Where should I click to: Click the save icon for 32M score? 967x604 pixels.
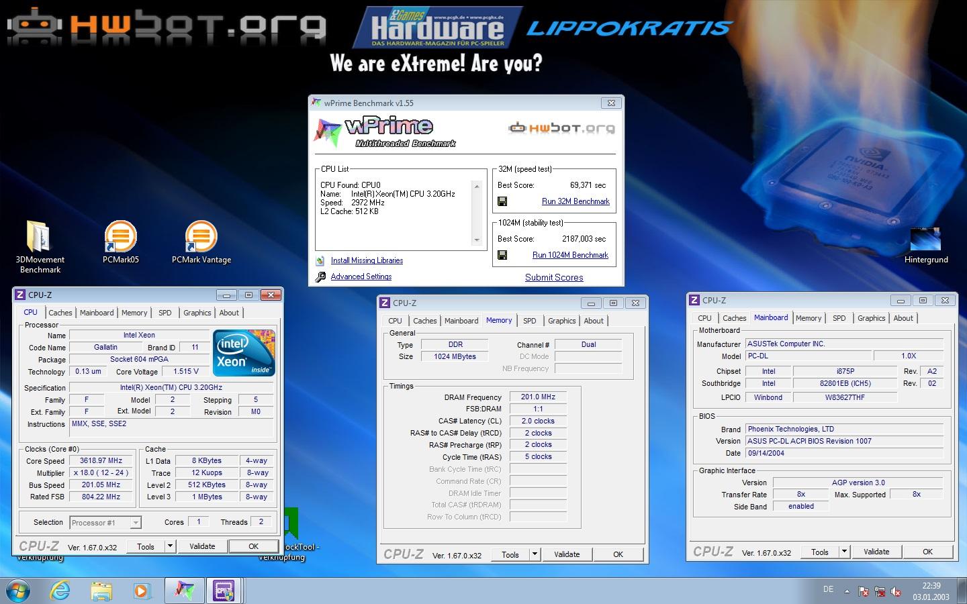tap(502, 201)
